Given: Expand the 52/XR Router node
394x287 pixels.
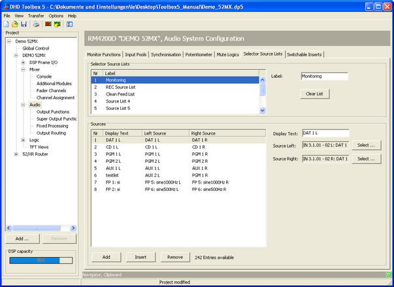Looking at the screenshot, I should coord(16,154).
